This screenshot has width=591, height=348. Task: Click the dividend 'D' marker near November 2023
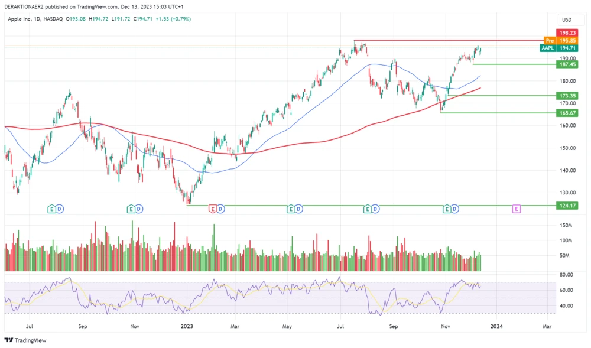454,209
